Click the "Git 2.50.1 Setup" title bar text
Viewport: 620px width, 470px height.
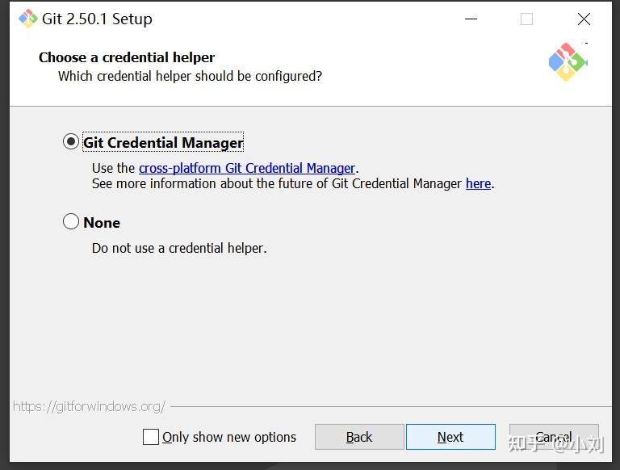(98, 19)
